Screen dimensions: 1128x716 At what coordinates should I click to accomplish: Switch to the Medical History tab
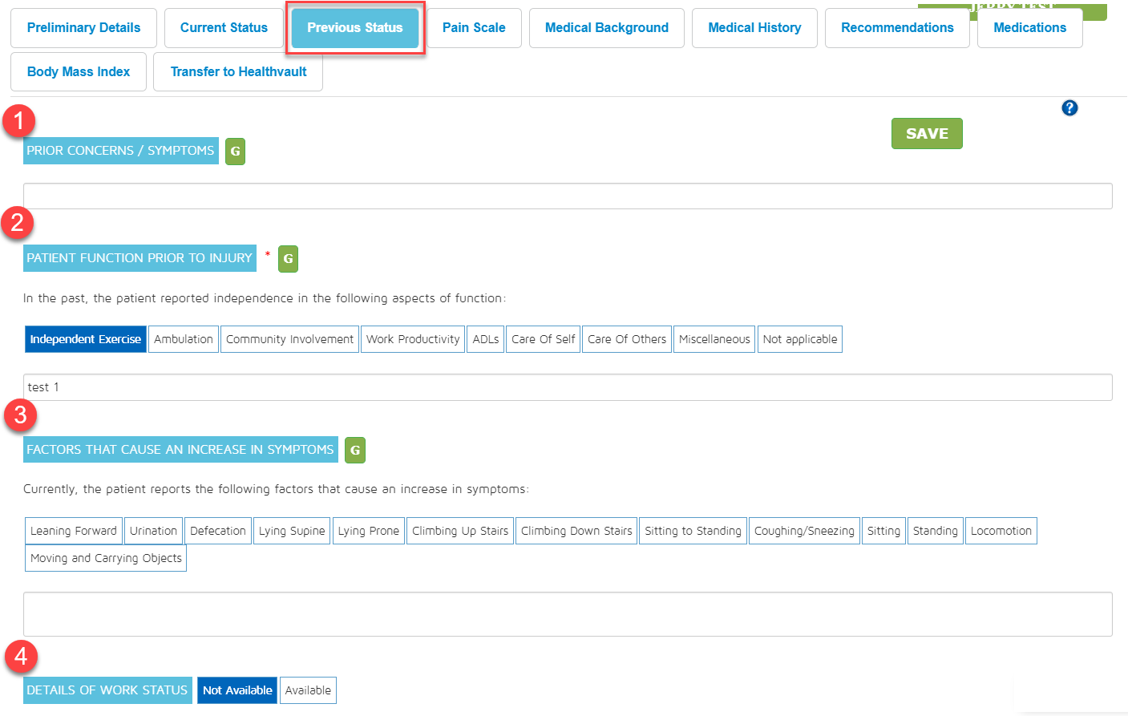754,28
